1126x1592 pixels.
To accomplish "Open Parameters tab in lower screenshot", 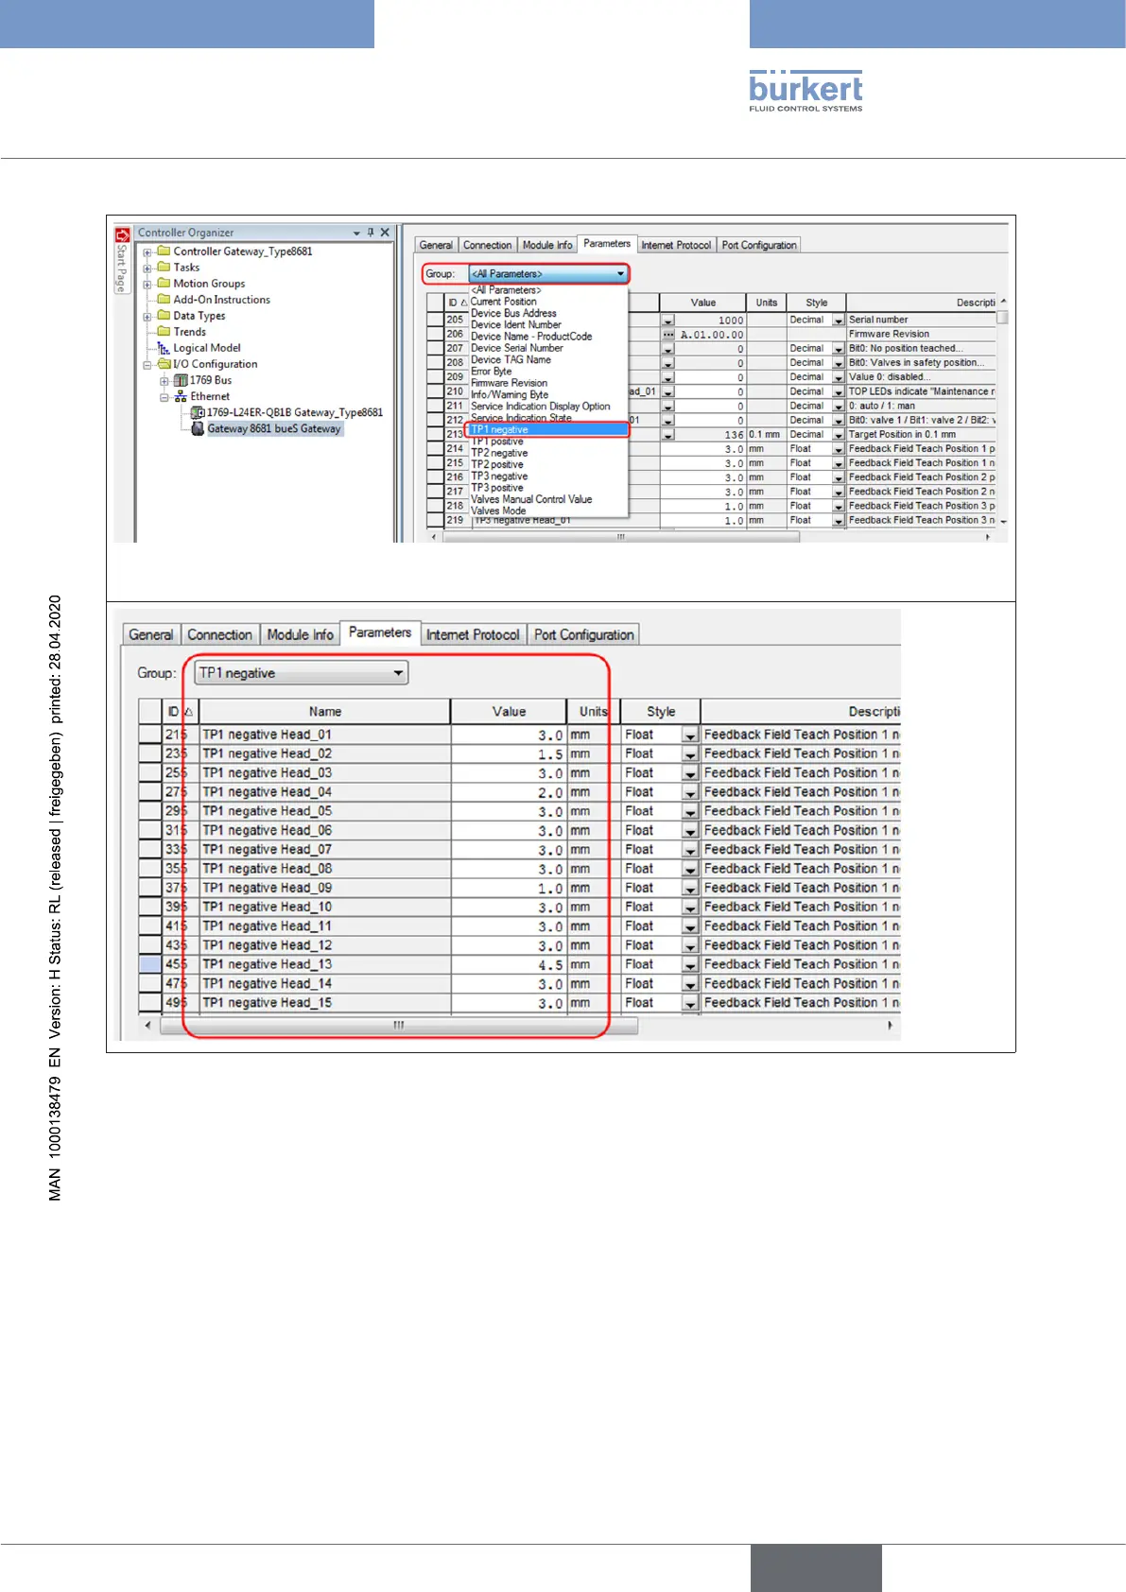I will coord(380,632).
